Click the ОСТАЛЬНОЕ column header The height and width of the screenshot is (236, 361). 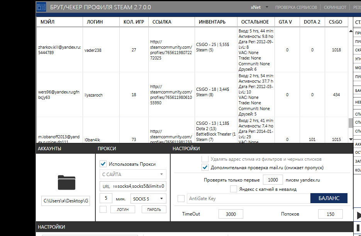[x=256, y=22]
